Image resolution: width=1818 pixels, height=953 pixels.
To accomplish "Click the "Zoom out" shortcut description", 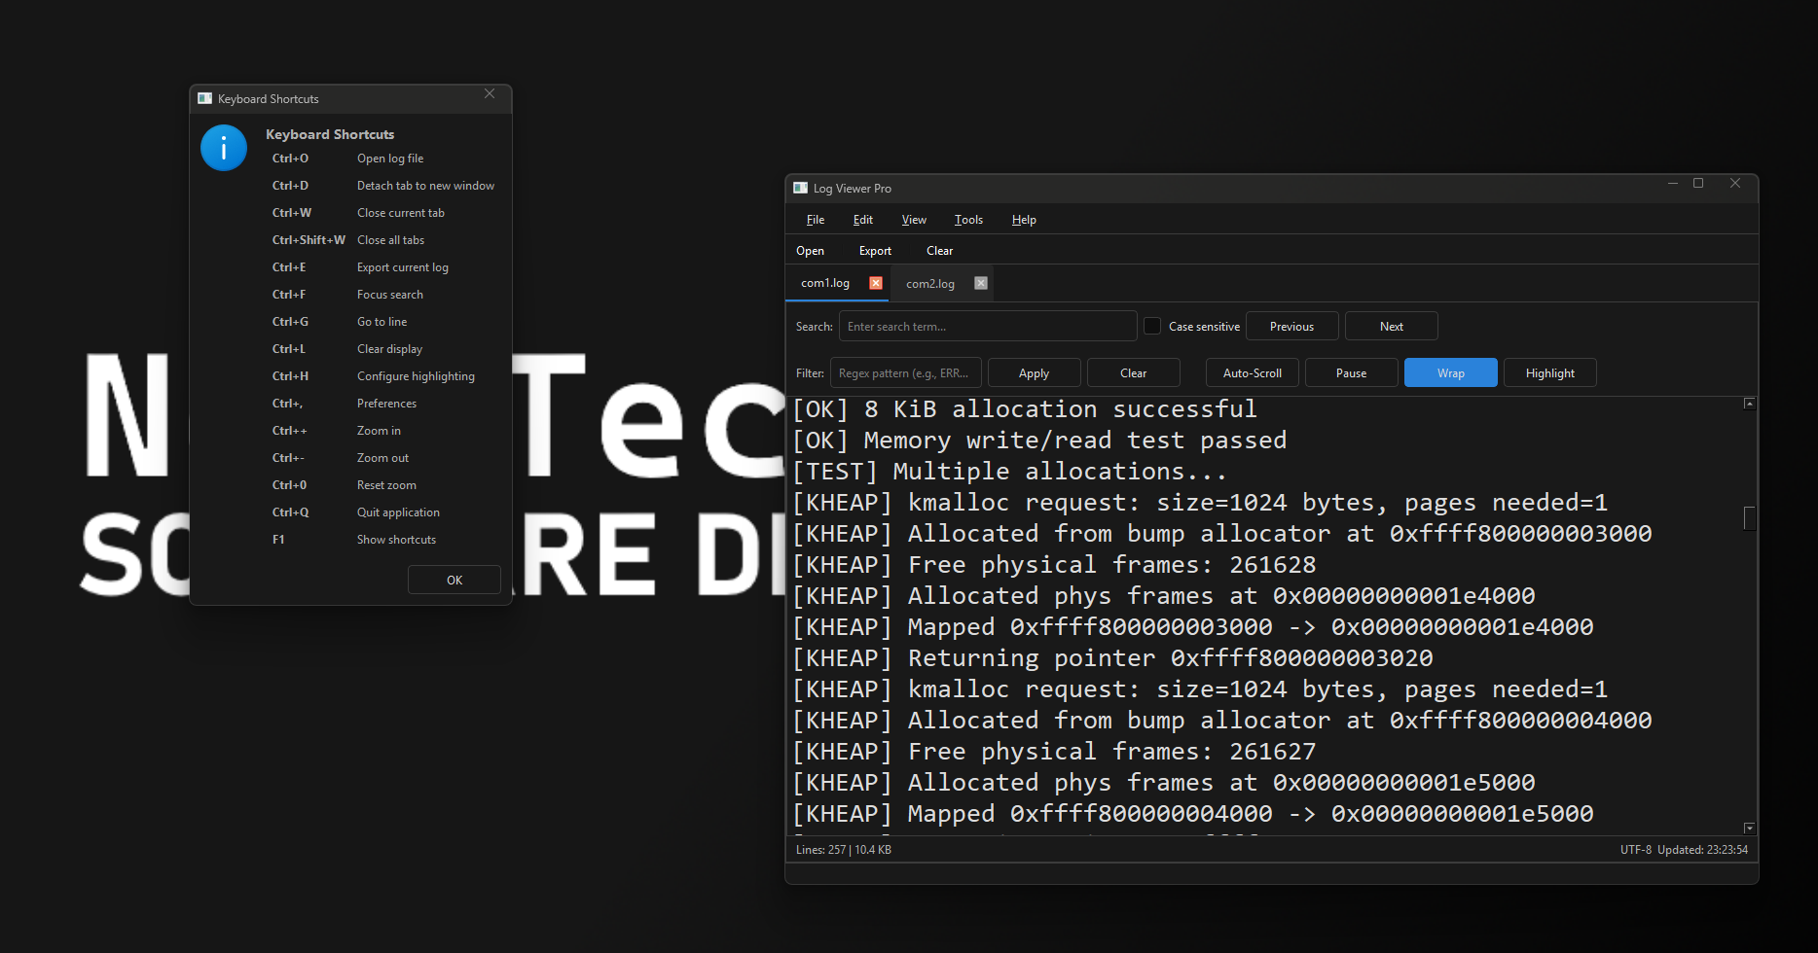I will [382, 458].
